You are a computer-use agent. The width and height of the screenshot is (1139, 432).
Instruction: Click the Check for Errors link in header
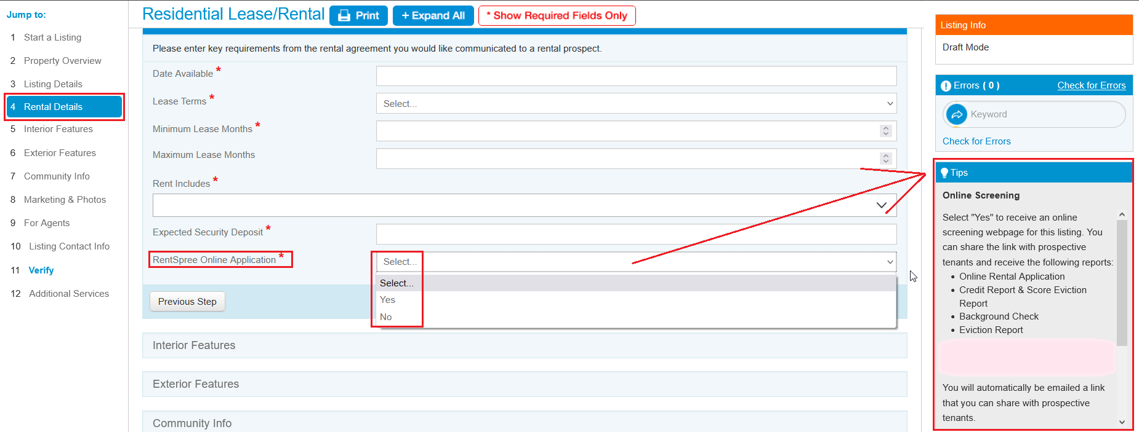(1092, 85)
